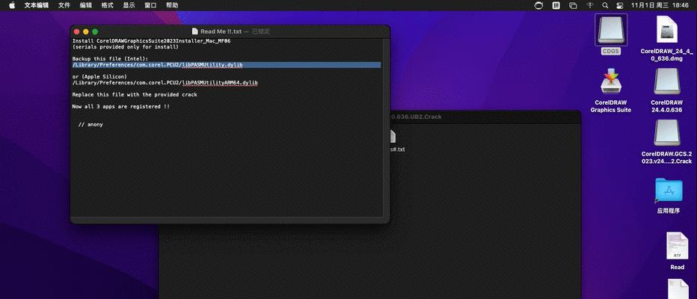Viewport: 697px width, 299px height.
Task: Click '(serials provided only for install)' line
Action: pyautogui.click(x=126, y=46)
